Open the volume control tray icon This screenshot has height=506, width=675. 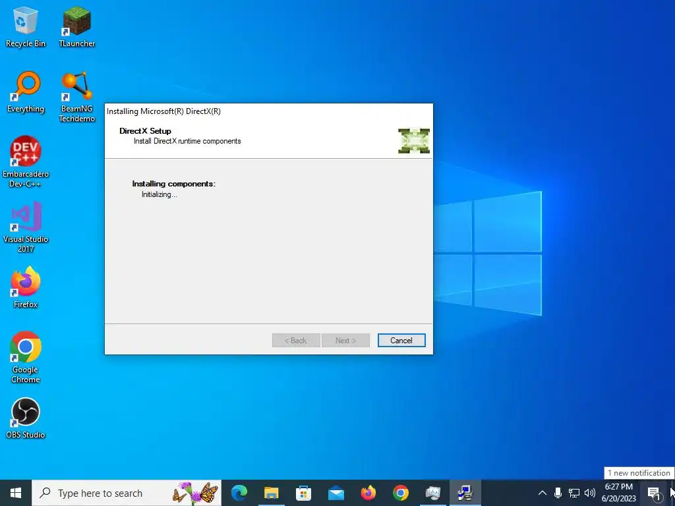590,493
